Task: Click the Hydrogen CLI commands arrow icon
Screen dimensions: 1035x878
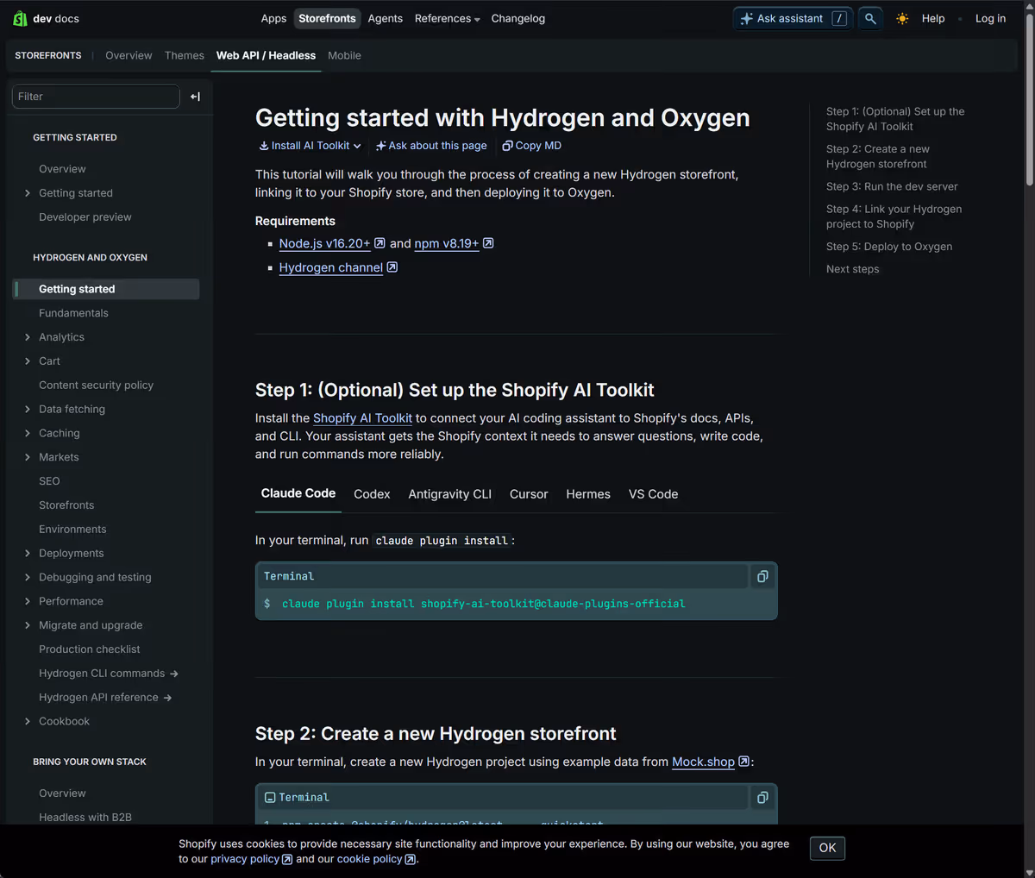Action: point(174,674)
